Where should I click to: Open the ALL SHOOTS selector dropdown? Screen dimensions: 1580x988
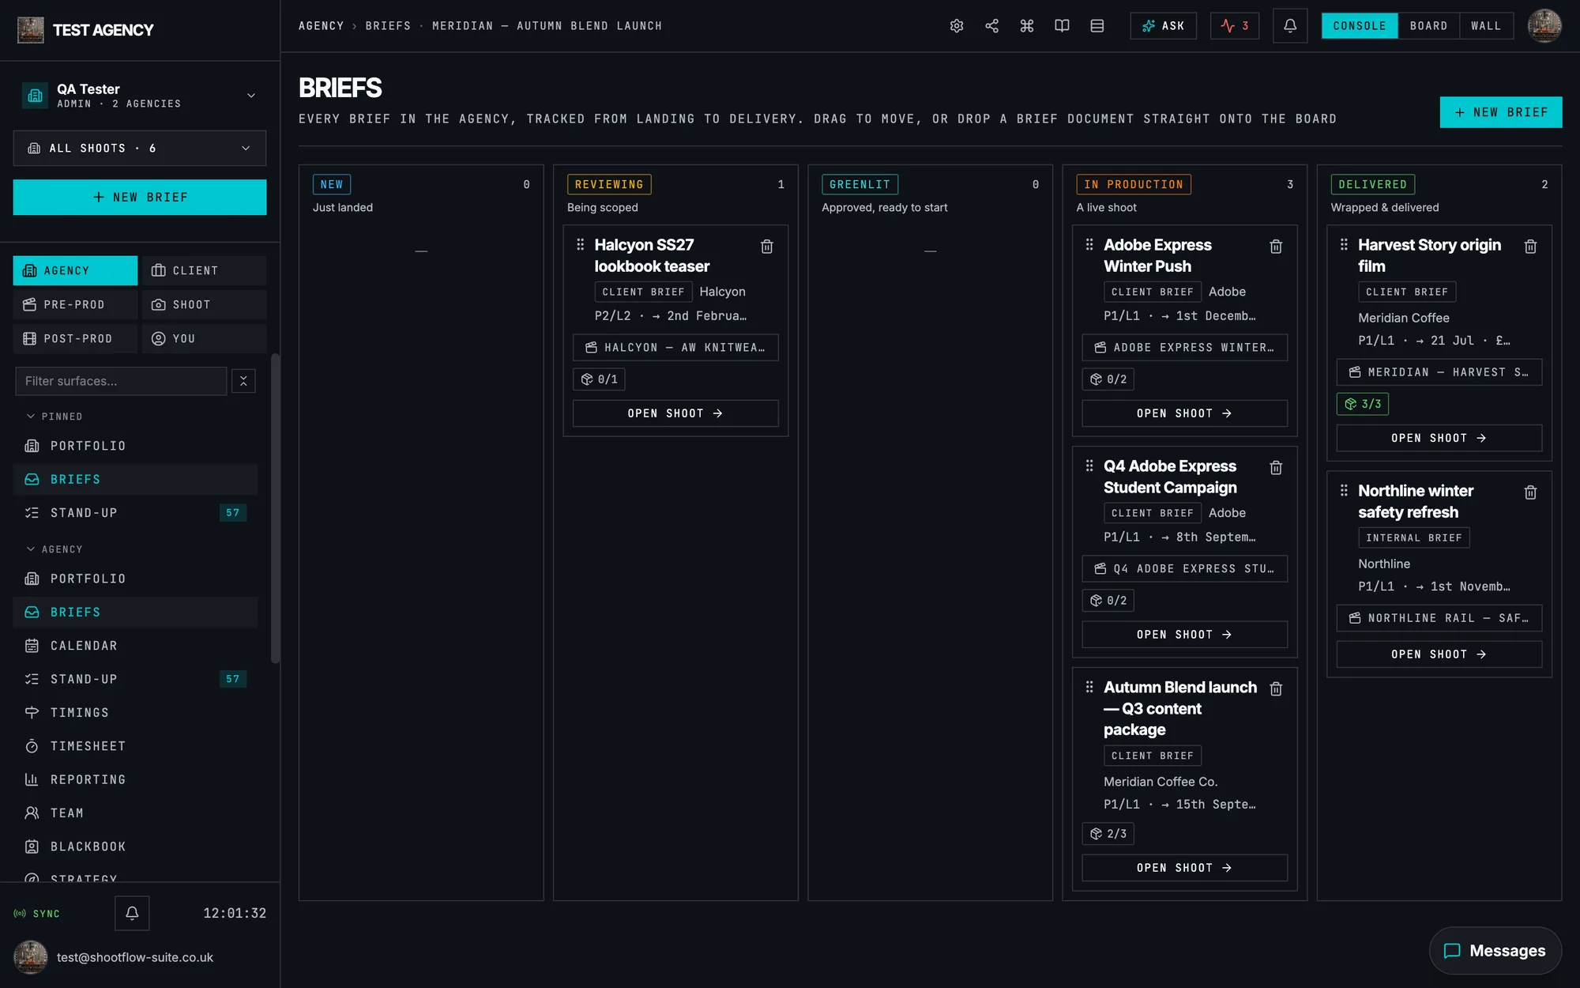tap(140, 148)
